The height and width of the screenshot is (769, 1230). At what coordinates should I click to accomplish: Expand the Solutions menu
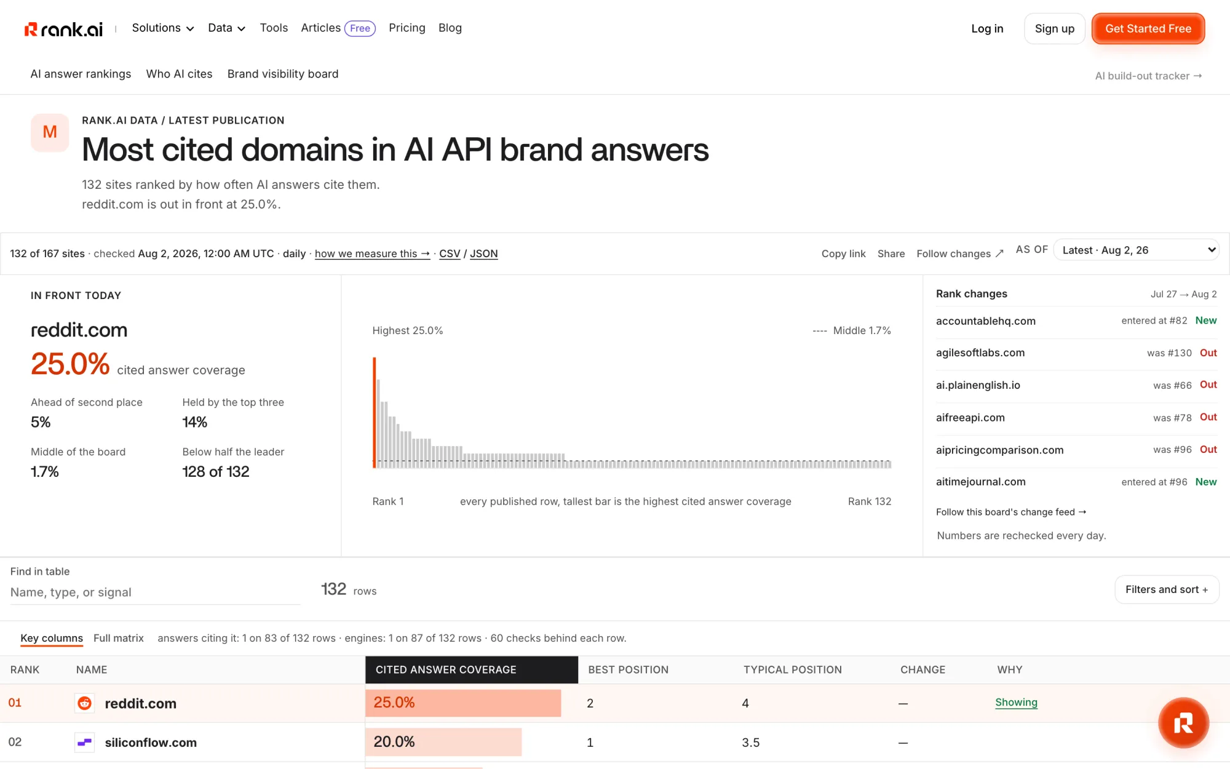pyautogui.click(x=163, y=28)
